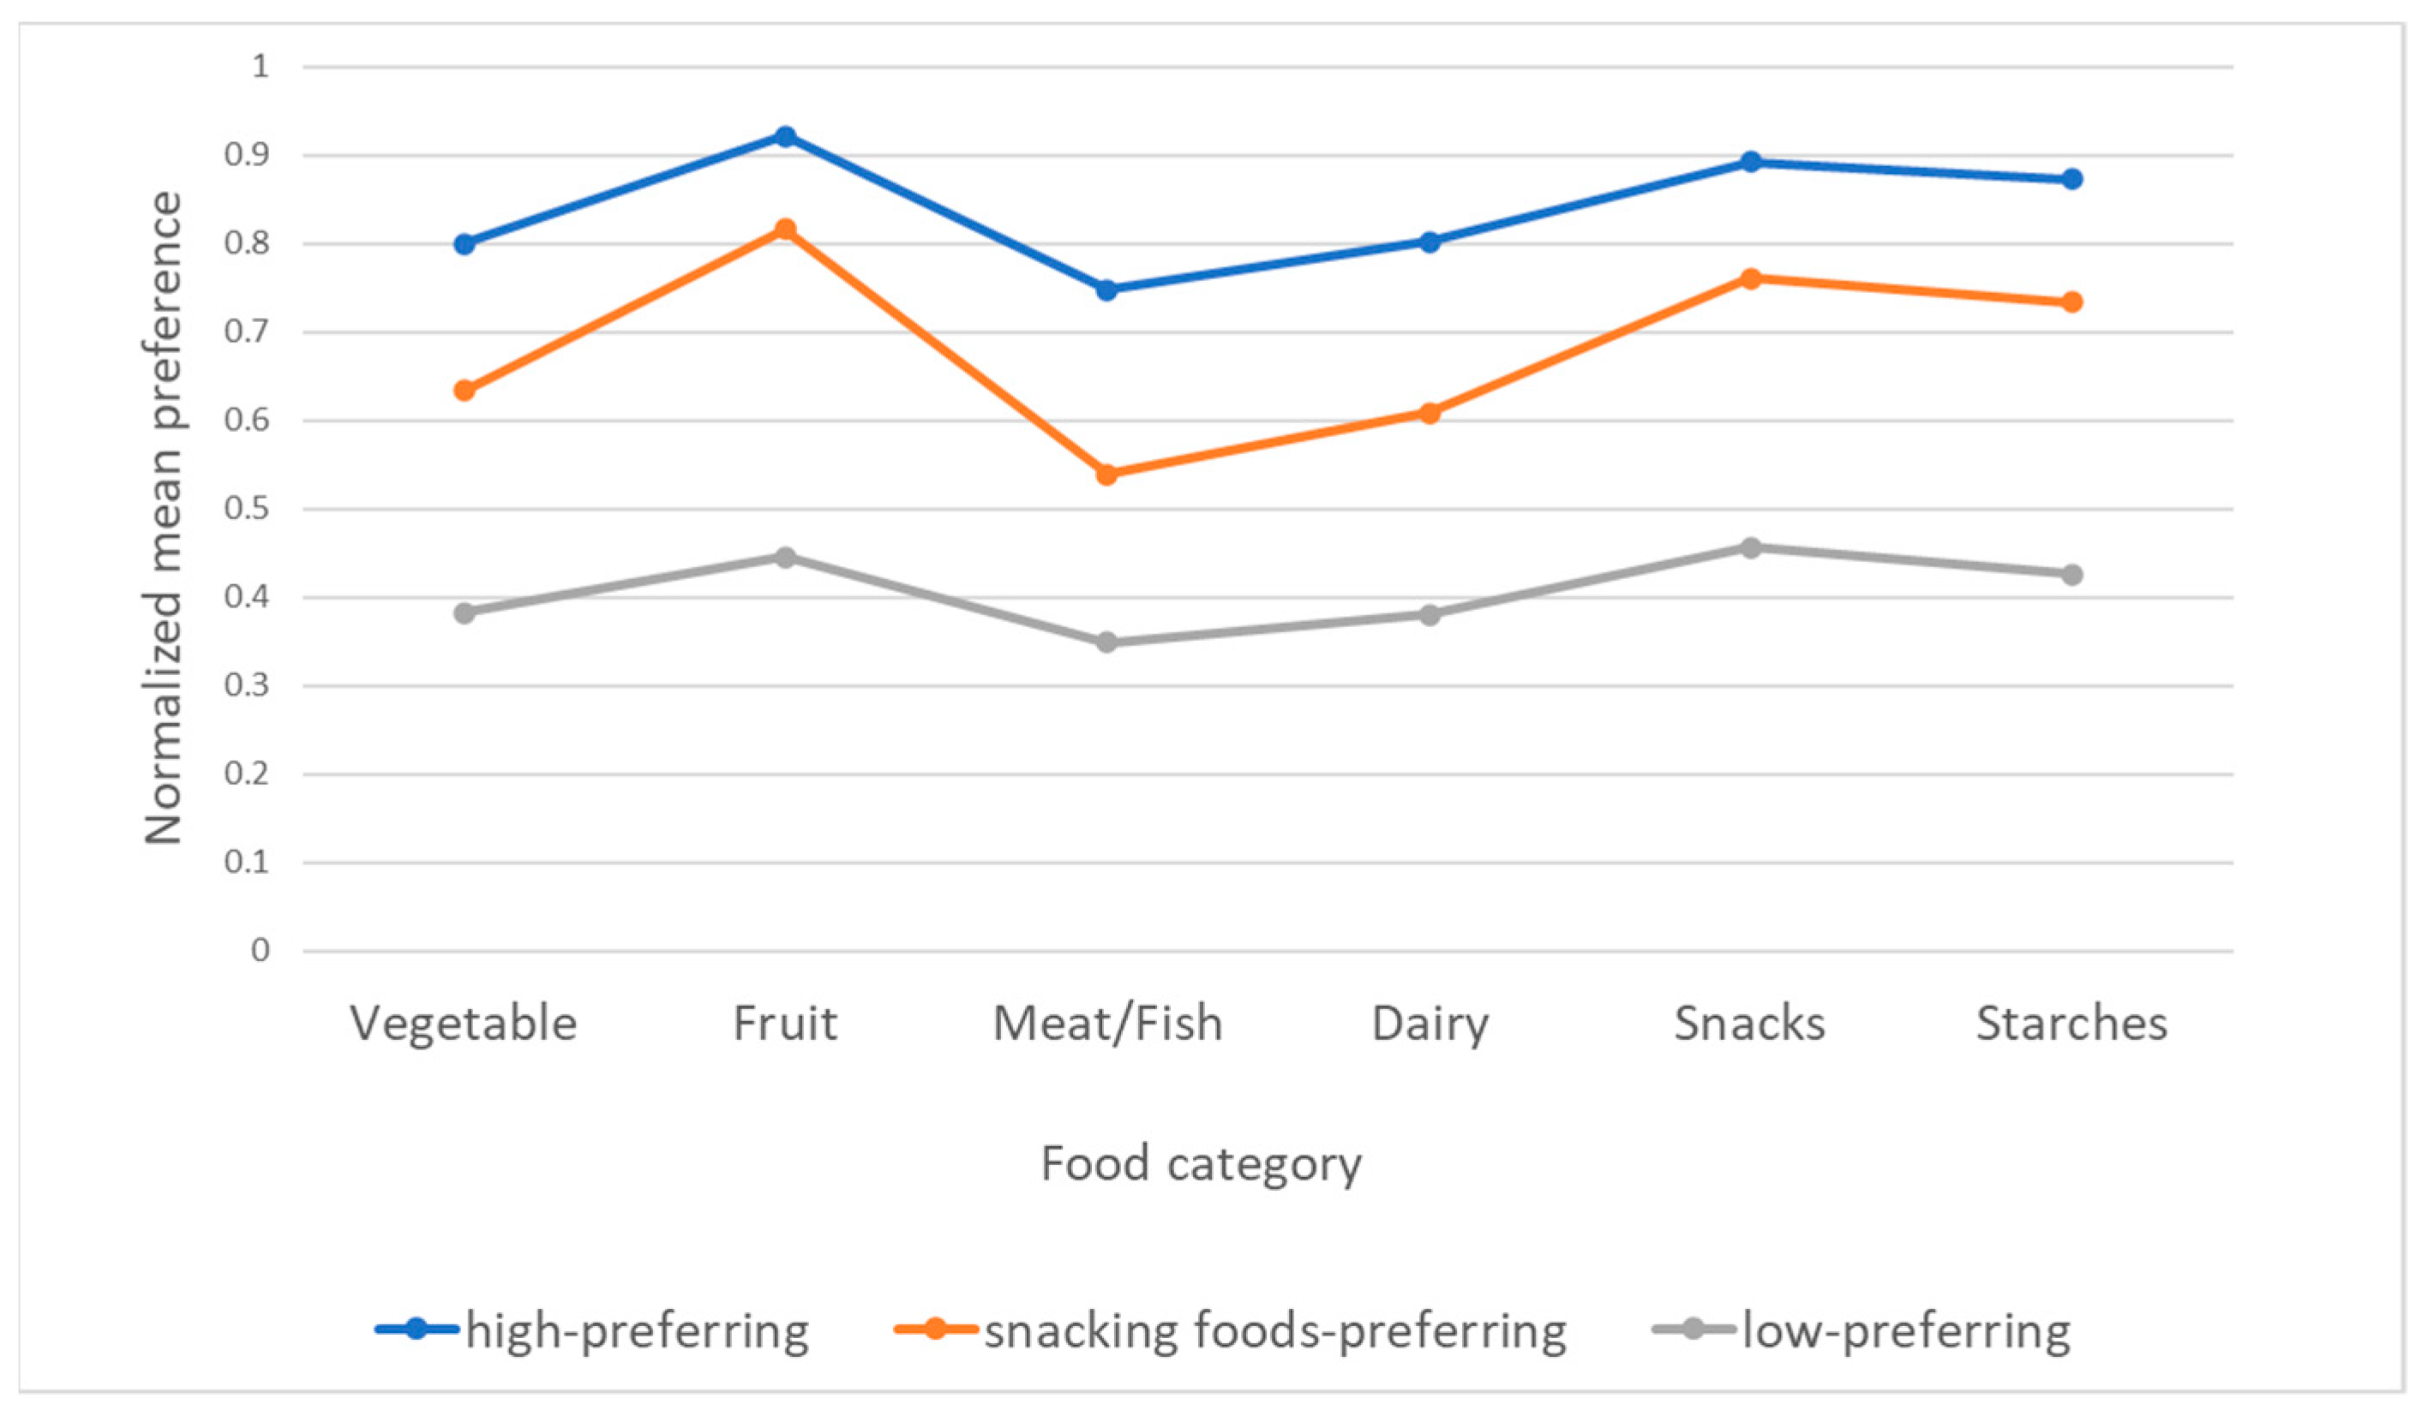The width and height of the screenshot is (2428, 1416).
Task: Click the blue data point above Meat/Fish
Action: 1107,290
